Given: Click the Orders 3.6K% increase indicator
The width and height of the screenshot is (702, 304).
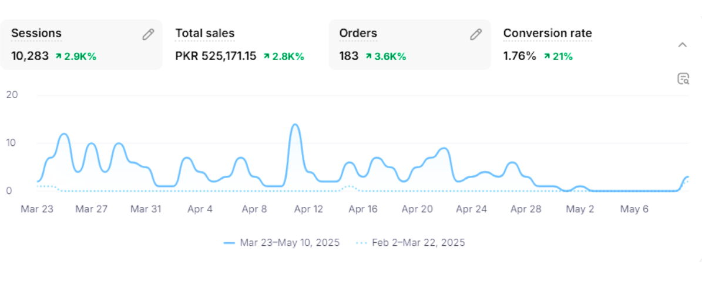Looking at the screenshot, I should [x=385, y=57].
